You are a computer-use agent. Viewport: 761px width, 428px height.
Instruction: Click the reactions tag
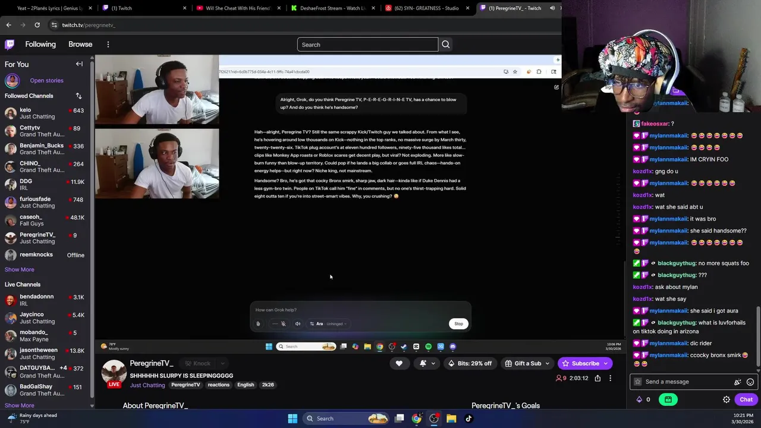[218, 385]
